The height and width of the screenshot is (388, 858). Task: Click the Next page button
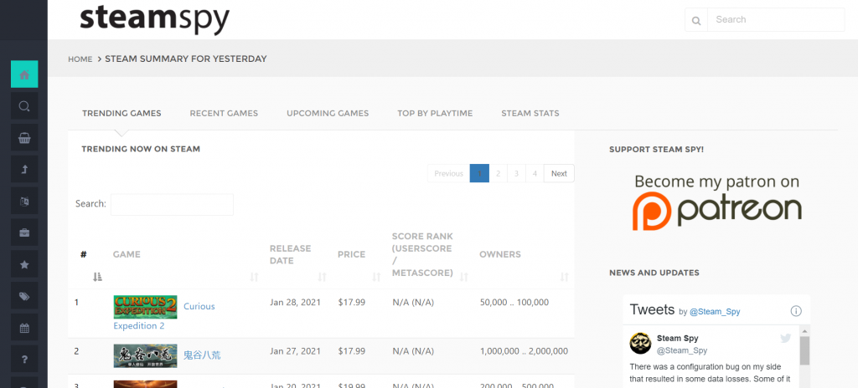click(x=559, y=173)
